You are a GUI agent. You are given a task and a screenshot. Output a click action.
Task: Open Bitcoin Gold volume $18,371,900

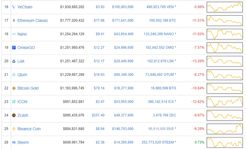124,88
